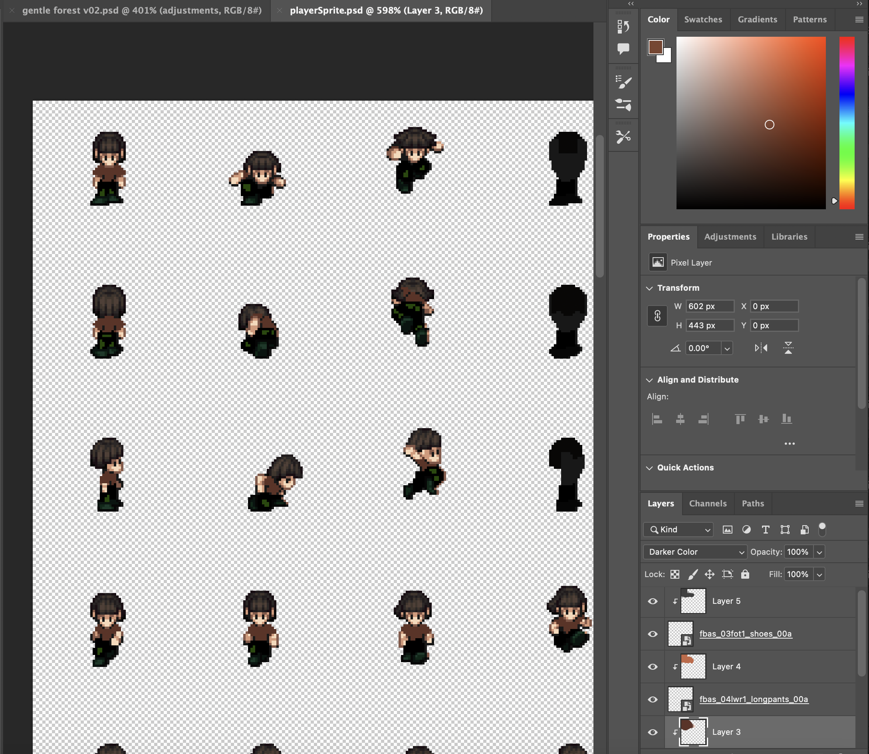Open the Comments panel icon
The image size is (869, 754).
[623, 49]
